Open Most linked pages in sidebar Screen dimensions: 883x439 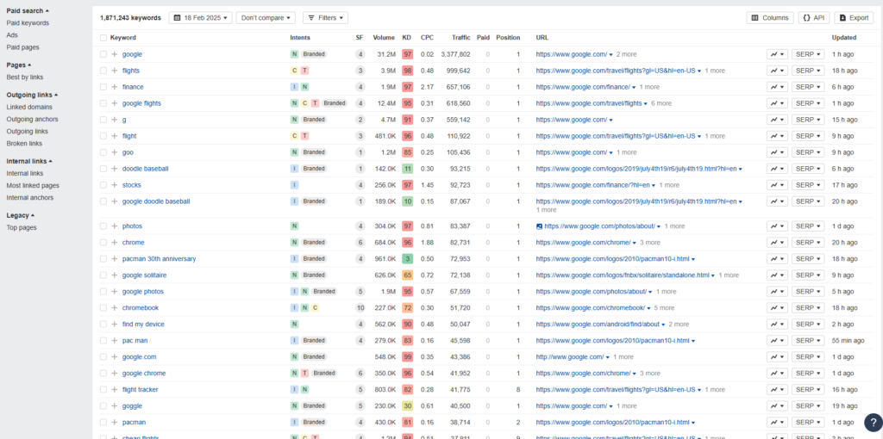click(33, 185)
